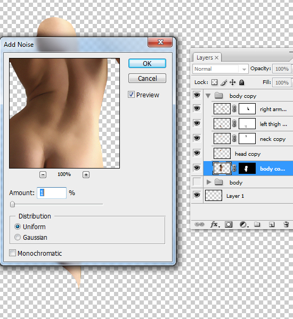Click the body copy group folder icon

coord(218,95)
